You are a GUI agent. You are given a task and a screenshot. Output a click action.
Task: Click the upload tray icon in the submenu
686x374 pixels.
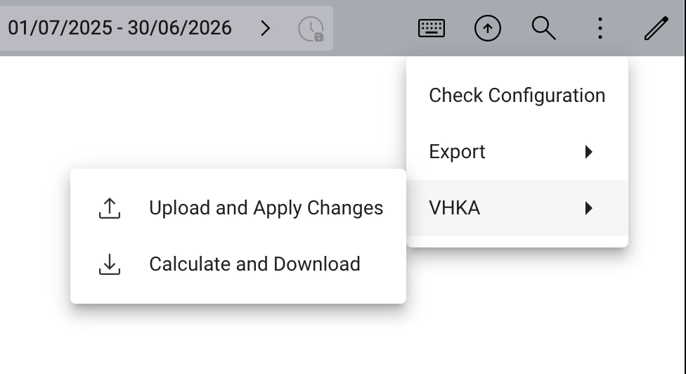pyautogui.click(x=110, y=208)
